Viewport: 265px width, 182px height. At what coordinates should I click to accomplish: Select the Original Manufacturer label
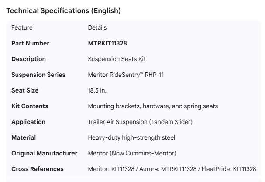click(44, 153)
